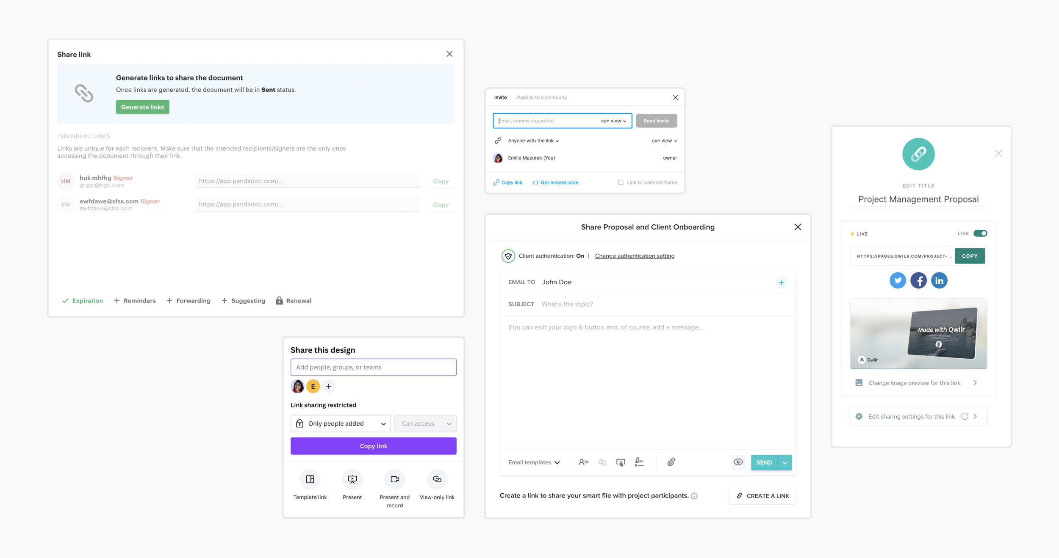Viewport: 1059px width, 558px height.
Task: Click the green Generate links button
Action: (x=142, y=107)
